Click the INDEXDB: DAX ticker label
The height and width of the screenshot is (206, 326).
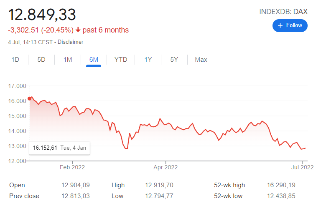pos(283,12)
